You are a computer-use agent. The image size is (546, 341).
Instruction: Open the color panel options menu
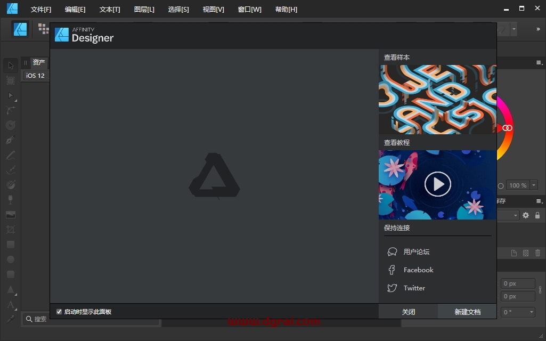(540, 63)
